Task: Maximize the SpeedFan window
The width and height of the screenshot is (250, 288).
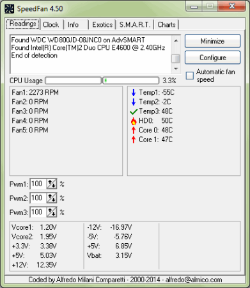Action: (x=210, y=6)
